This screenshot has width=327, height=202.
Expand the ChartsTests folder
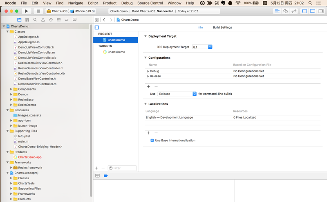tap(11, 183)
